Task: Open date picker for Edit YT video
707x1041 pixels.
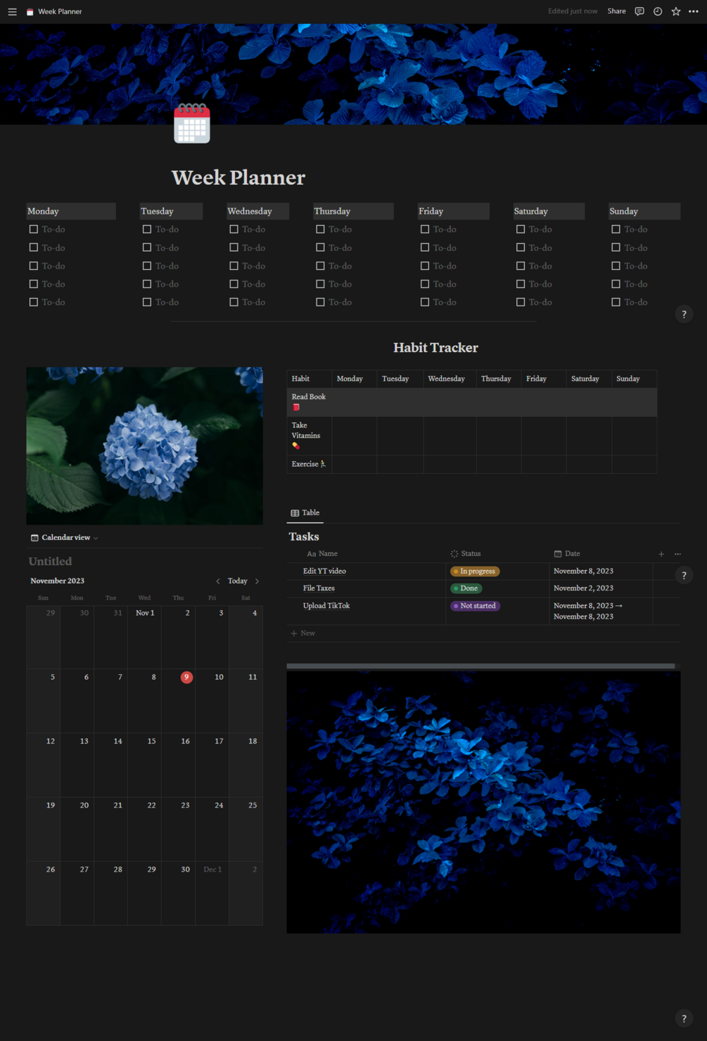Action: tap(583, 571)
